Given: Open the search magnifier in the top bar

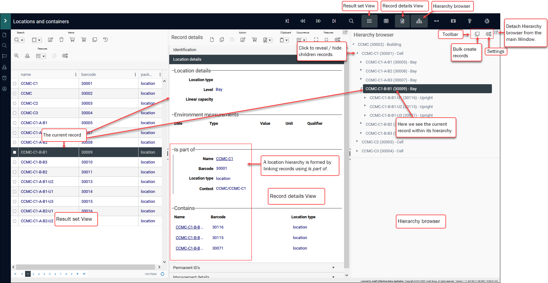Looking at the screenshot, I should click(351, 21).
